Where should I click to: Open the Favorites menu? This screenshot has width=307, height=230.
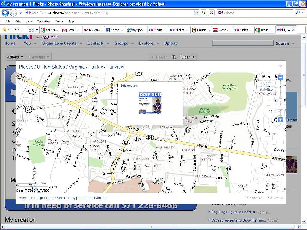[44, 21]
